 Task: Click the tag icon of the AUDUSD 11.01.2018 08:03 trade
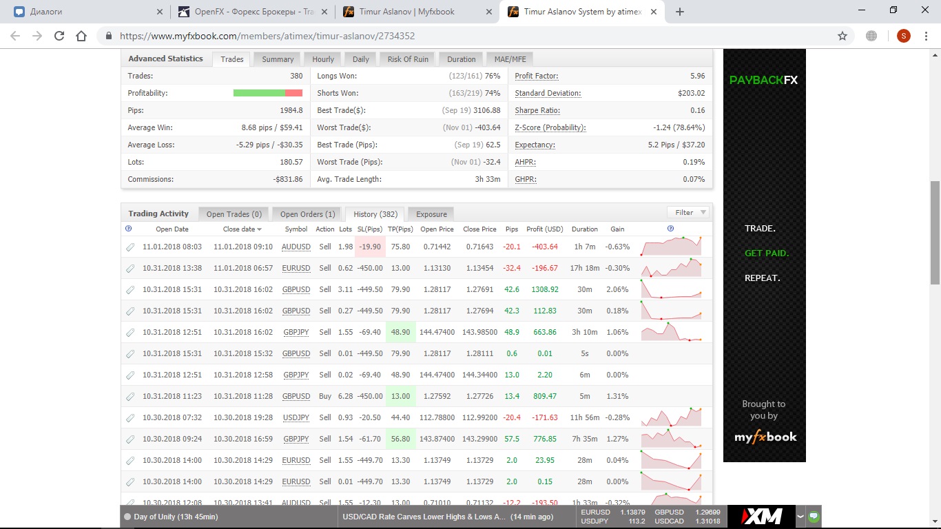click(x=130, y=247)
